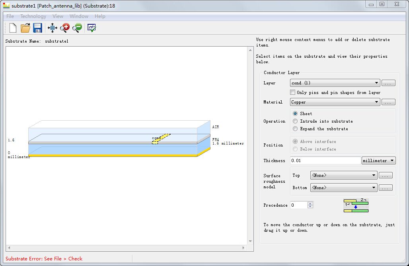Select the Sheet operation option
Viewport: 409px width, 266px height.
[x=295, y=113]
